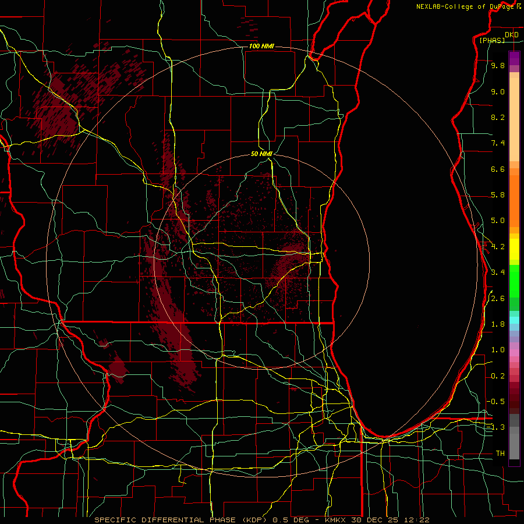Click the -1.3 value on color scale

[495, 427]
